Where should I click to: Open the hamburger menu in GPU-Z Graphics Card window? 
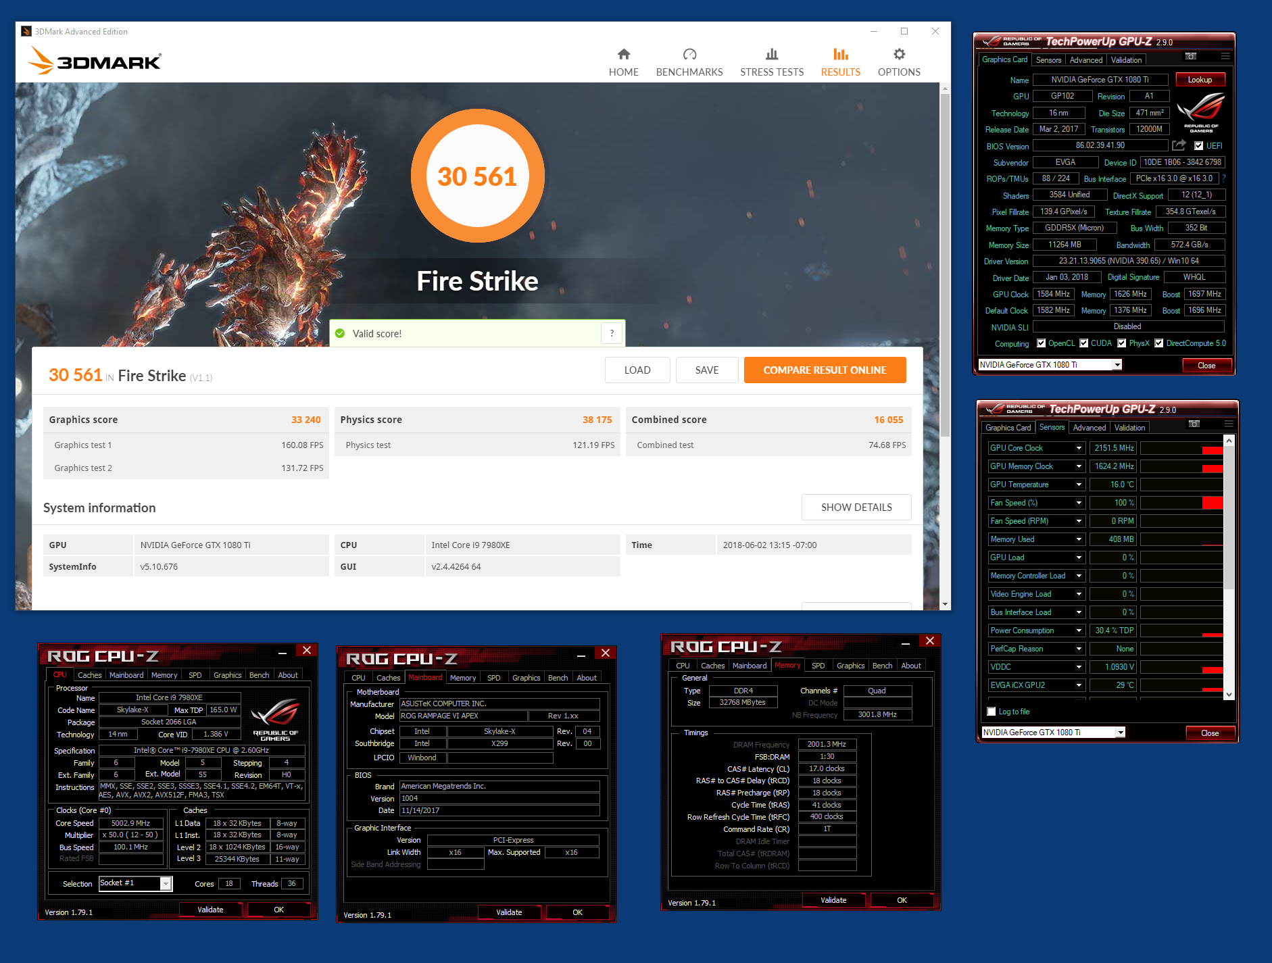(1225, 56)
